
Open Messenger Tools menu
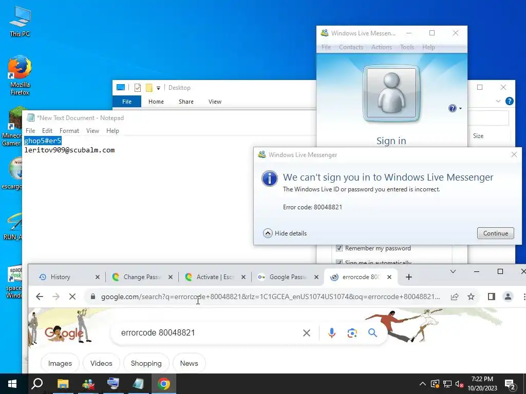tap(407, 47)
